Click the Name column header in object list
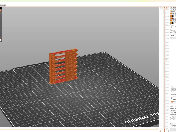The width and height of the screenshot is (176, 132). [x=173, y=35]
